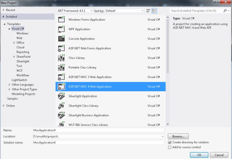Click the Cancel button

point(219,155)
